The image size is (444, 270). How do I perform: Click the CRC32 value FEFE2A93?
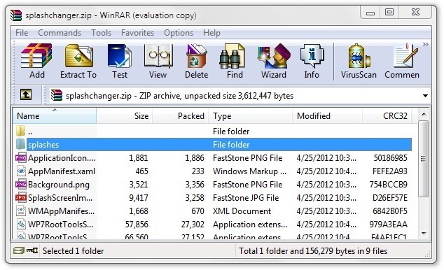390,171
